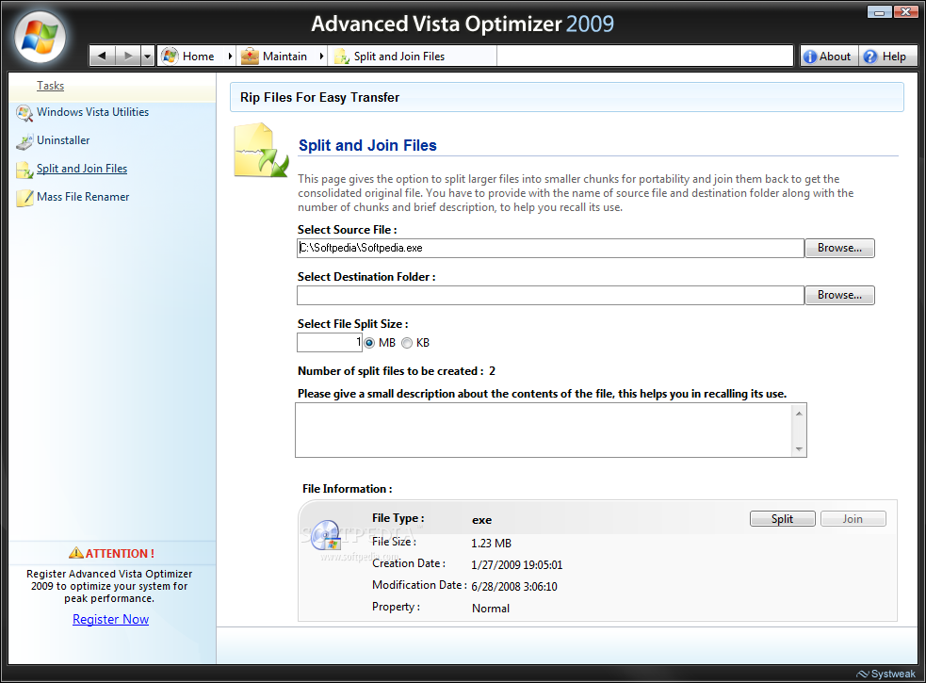The height and width of the screenshot is (683, 926).
Task: Click the file size value 1.23 MB
Action: click(492, 544)
